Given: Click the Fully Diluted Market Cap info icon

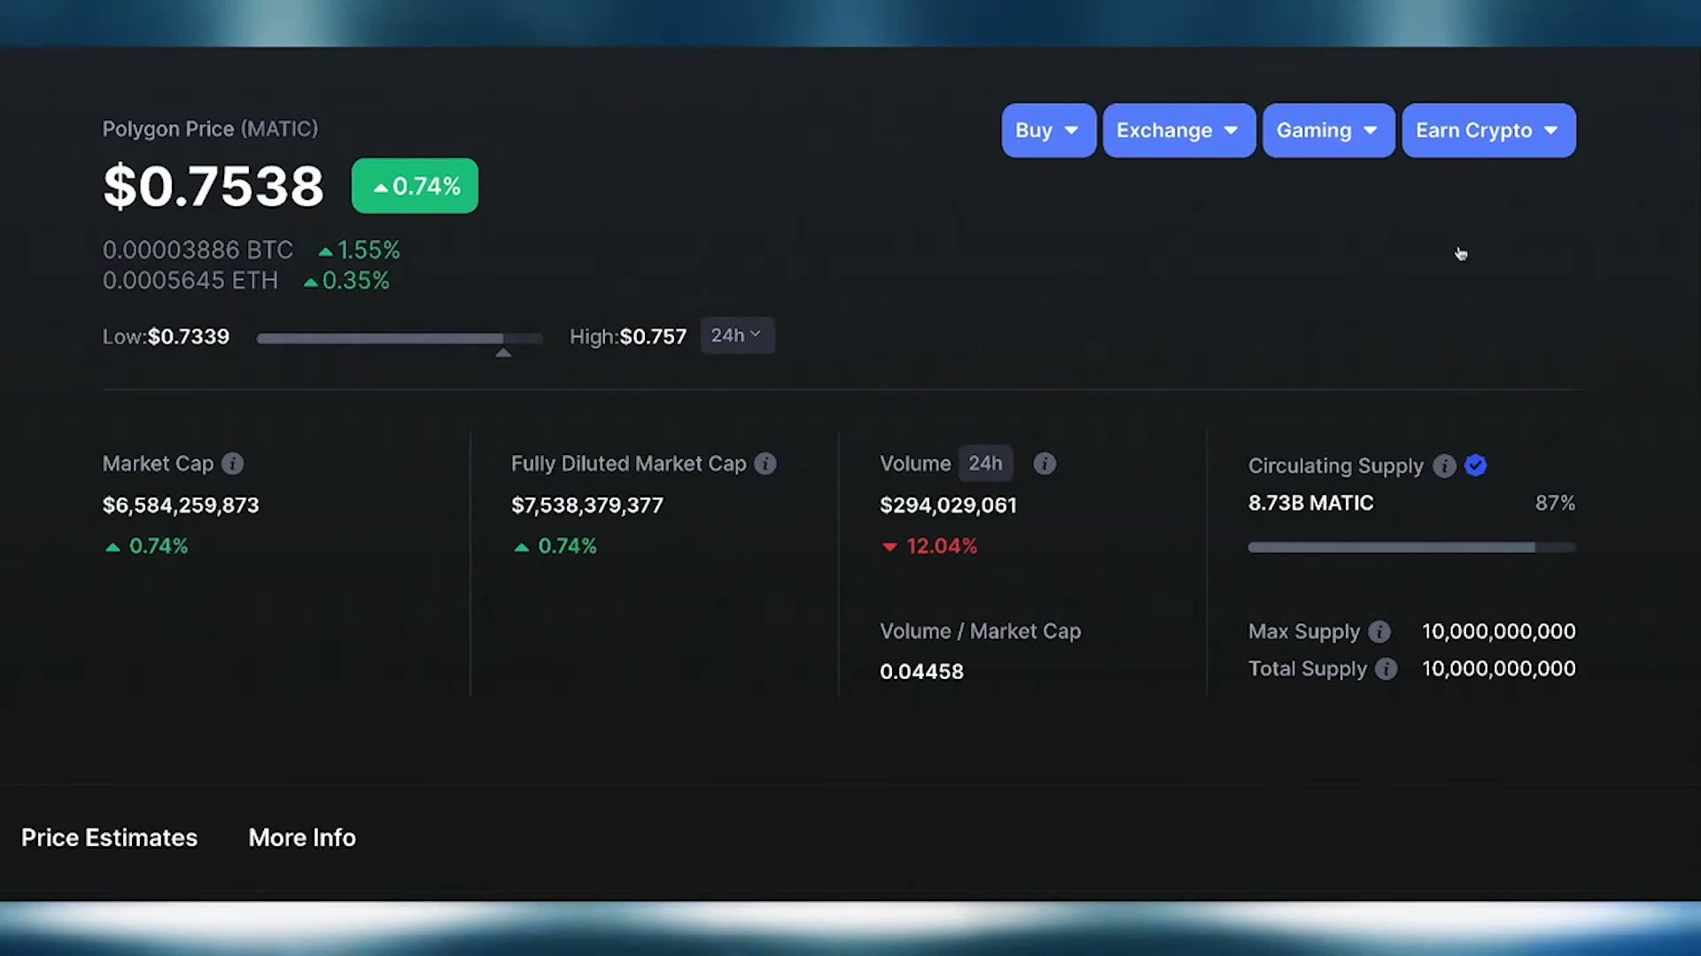Looking at the screenshot, I should click(x=765, y=464).
